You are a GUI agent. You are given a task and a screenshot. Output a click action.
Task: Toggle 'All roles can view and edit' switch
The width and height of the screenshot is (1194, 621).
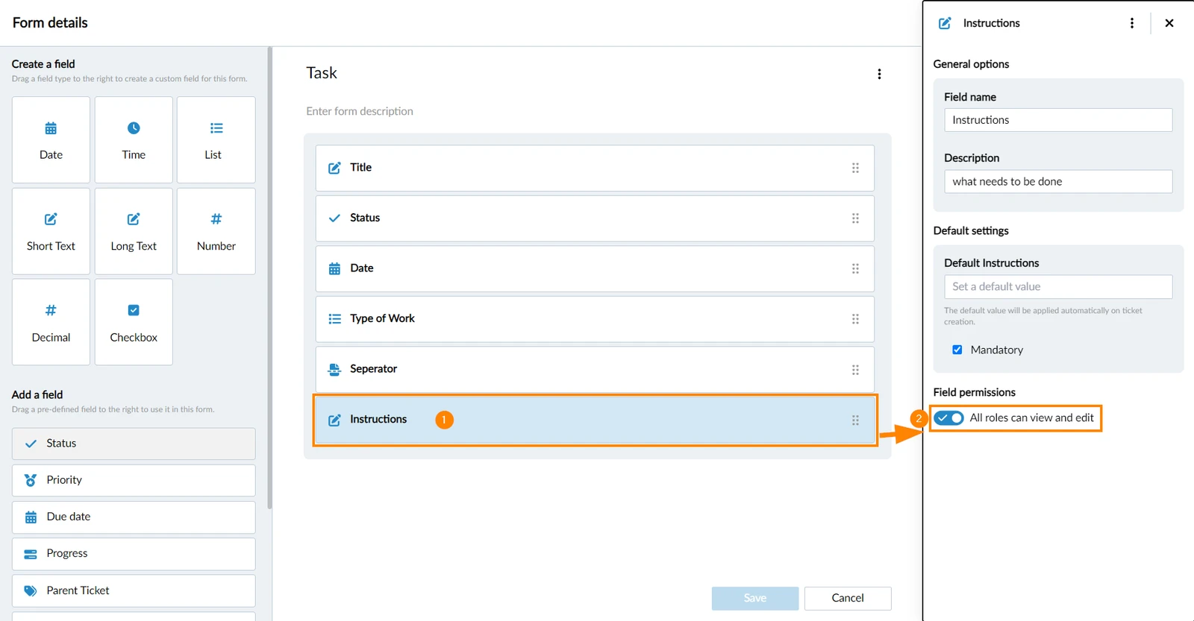pos(949,417)
